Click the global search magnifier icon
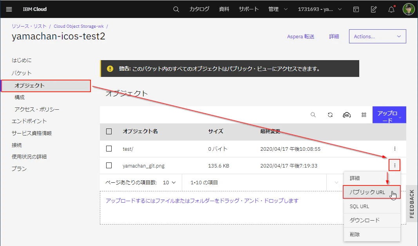This screenshot has height=246, width=418. [x=176, y=9]
